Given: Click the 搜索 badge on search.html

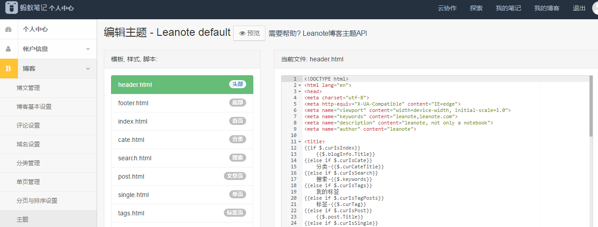Looking at the screenshot, I should 238,158.
